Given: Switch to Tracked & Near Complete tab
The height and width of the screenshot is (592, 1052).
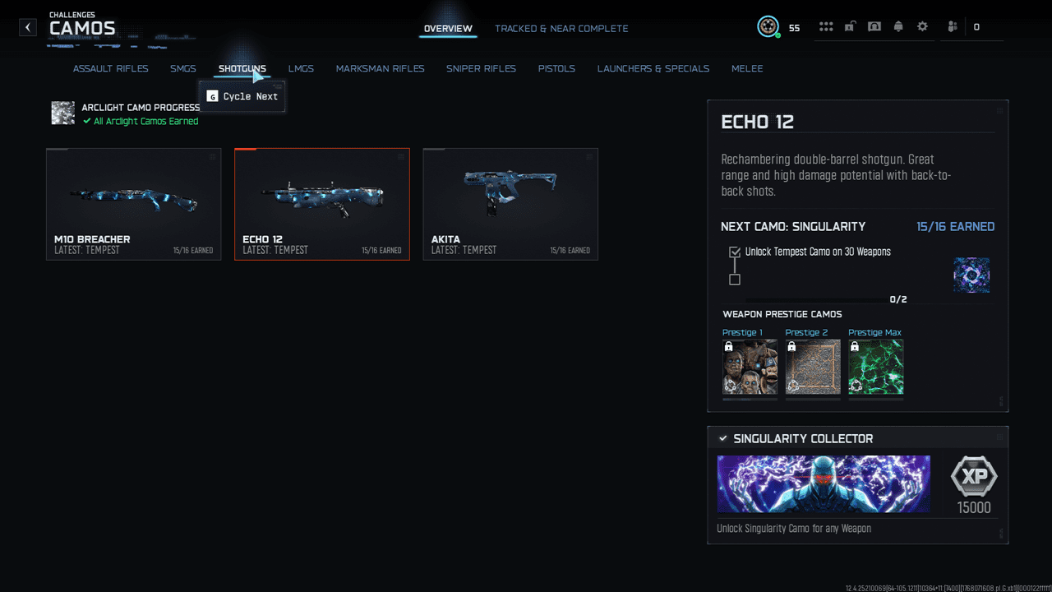Looking at the screenshot, I should 561,29.
